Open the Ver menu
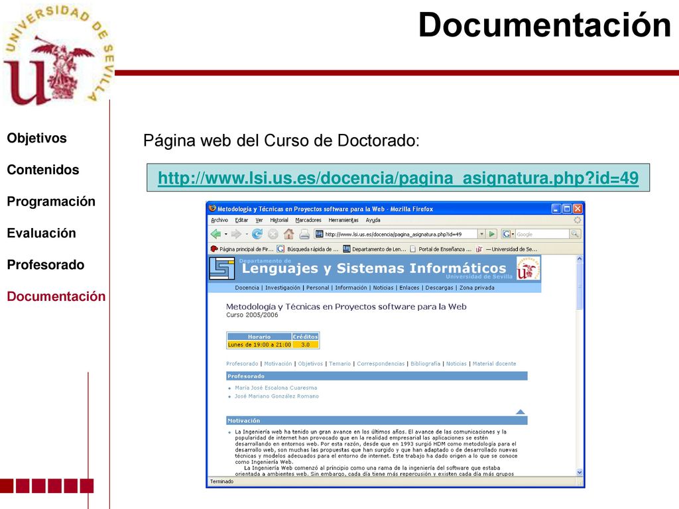679x509 pixels. click(x=259, y=220)
